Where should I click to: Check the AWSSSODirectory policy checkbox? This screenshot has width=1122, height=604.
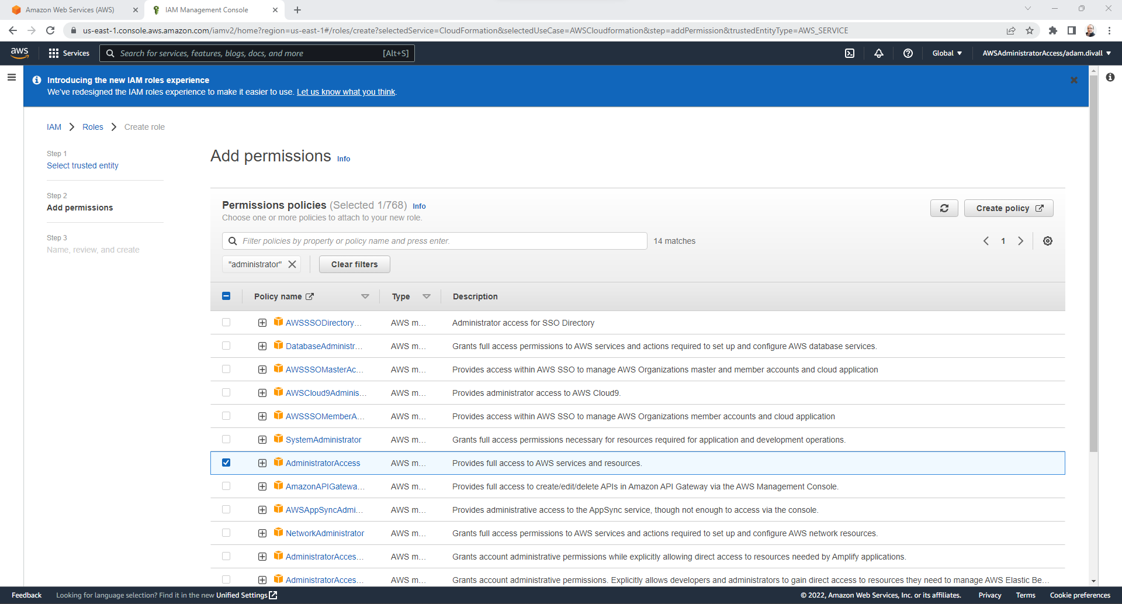point(226,322)
